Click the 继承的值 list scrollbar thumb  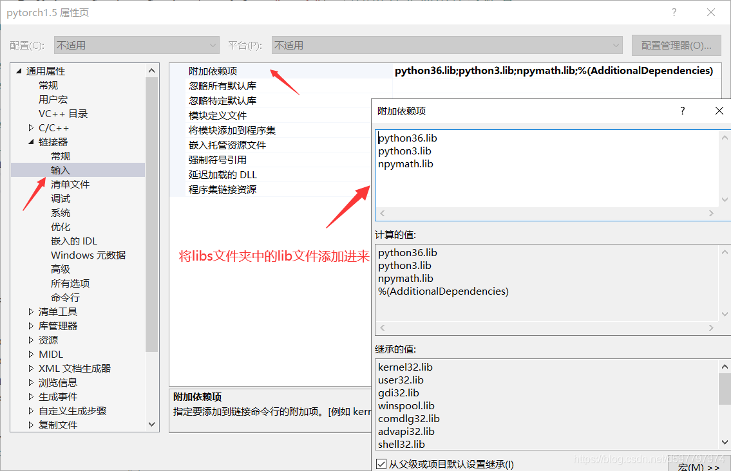point(725,389)
